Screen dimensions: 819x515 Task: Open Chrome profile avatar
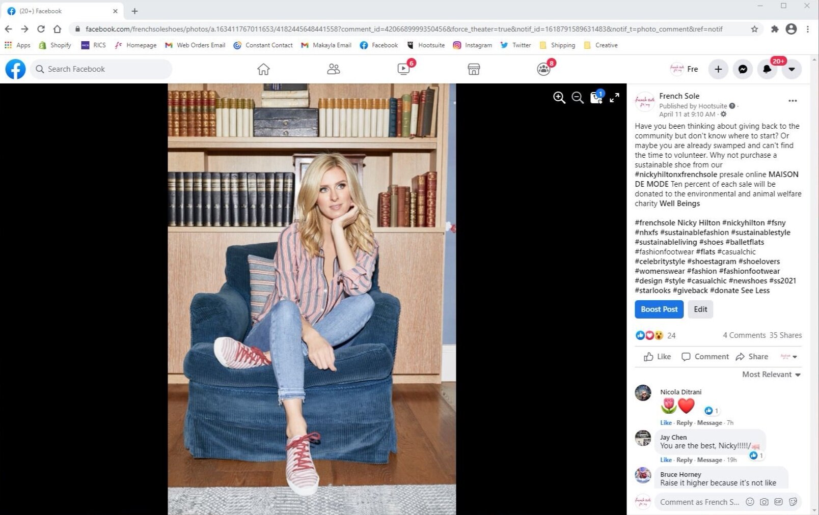coord(791,29)
